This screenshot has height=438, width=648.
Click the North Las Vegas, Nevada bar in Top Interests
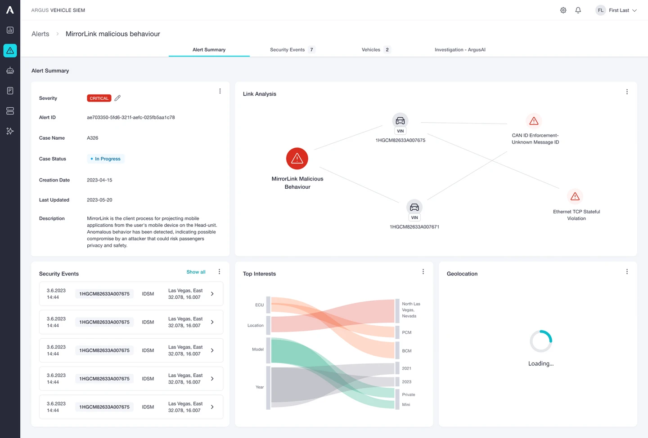(397, 310)
